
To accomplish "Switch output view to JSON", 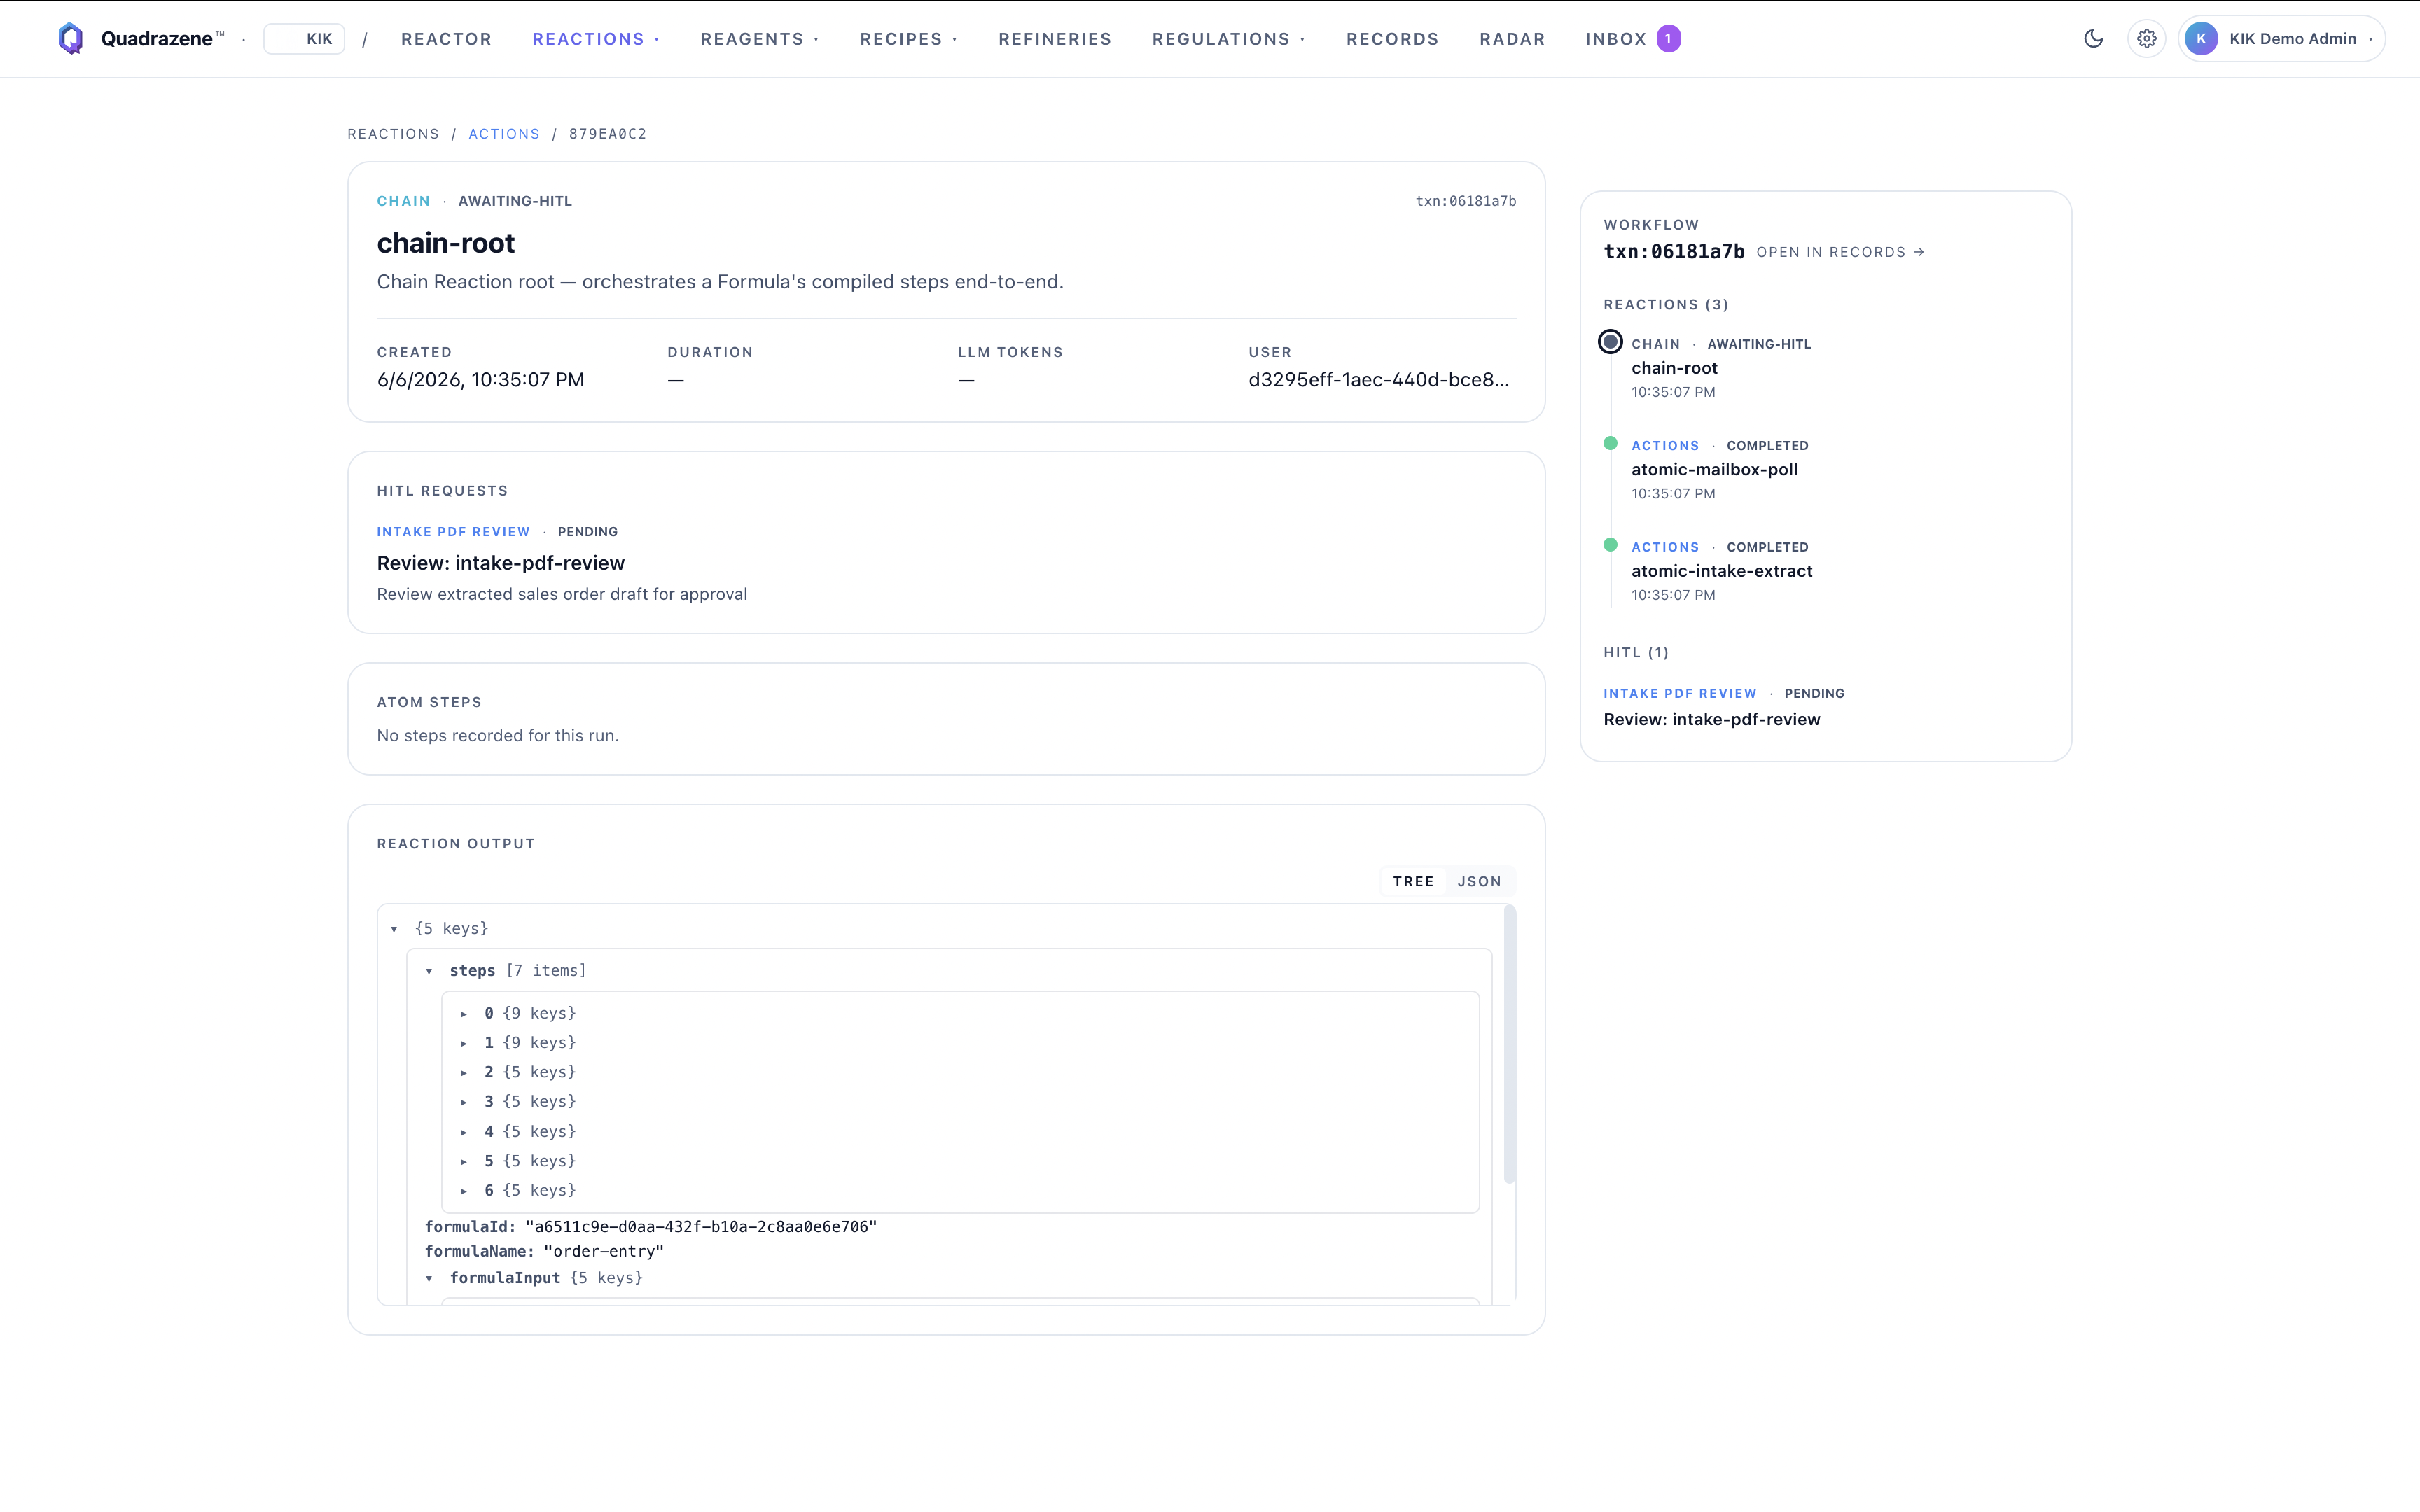I will tap(1479, 881).
